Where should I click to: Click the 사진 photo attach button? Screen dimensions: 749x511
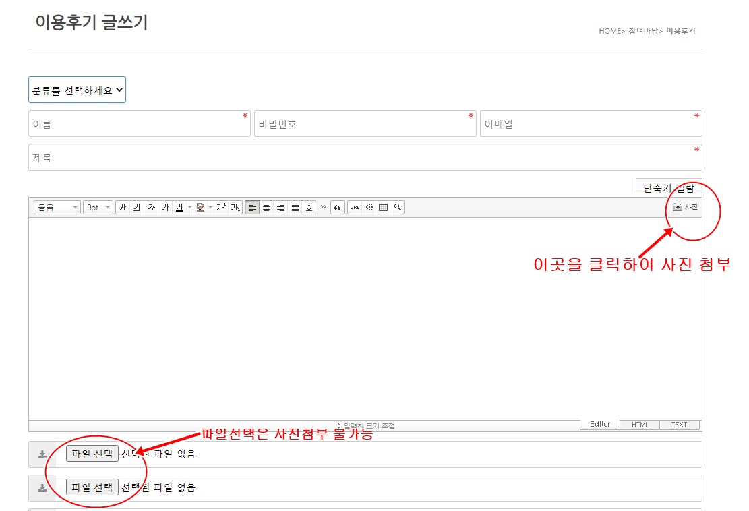tap(685, 207)
